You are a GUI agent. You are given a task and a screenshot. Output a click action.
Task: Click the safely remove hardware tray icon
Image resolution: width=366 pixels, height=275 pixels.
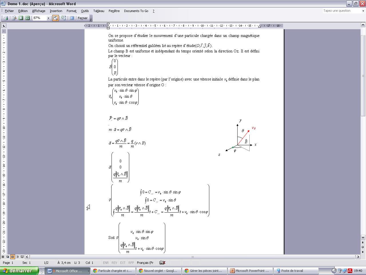pyautogui.click(x=340, y=271)
